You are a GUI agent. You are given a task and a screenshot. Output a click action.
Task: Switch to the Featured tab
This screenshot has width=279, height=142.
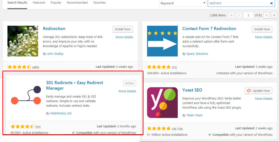pyautogui.click(x=39, y=3)
